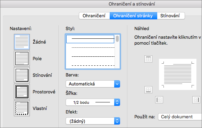Switch to the Ohraničení tab
Viewport: 202px width, 128px height.
(x=94, y=16)
